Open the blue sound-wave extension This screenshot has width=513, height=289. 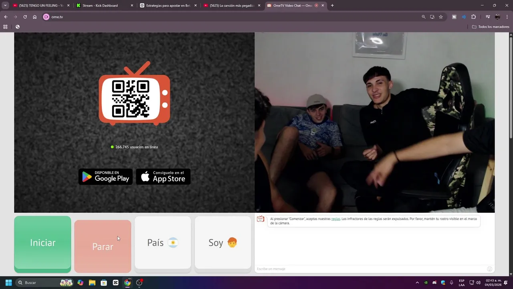(464, 17)
